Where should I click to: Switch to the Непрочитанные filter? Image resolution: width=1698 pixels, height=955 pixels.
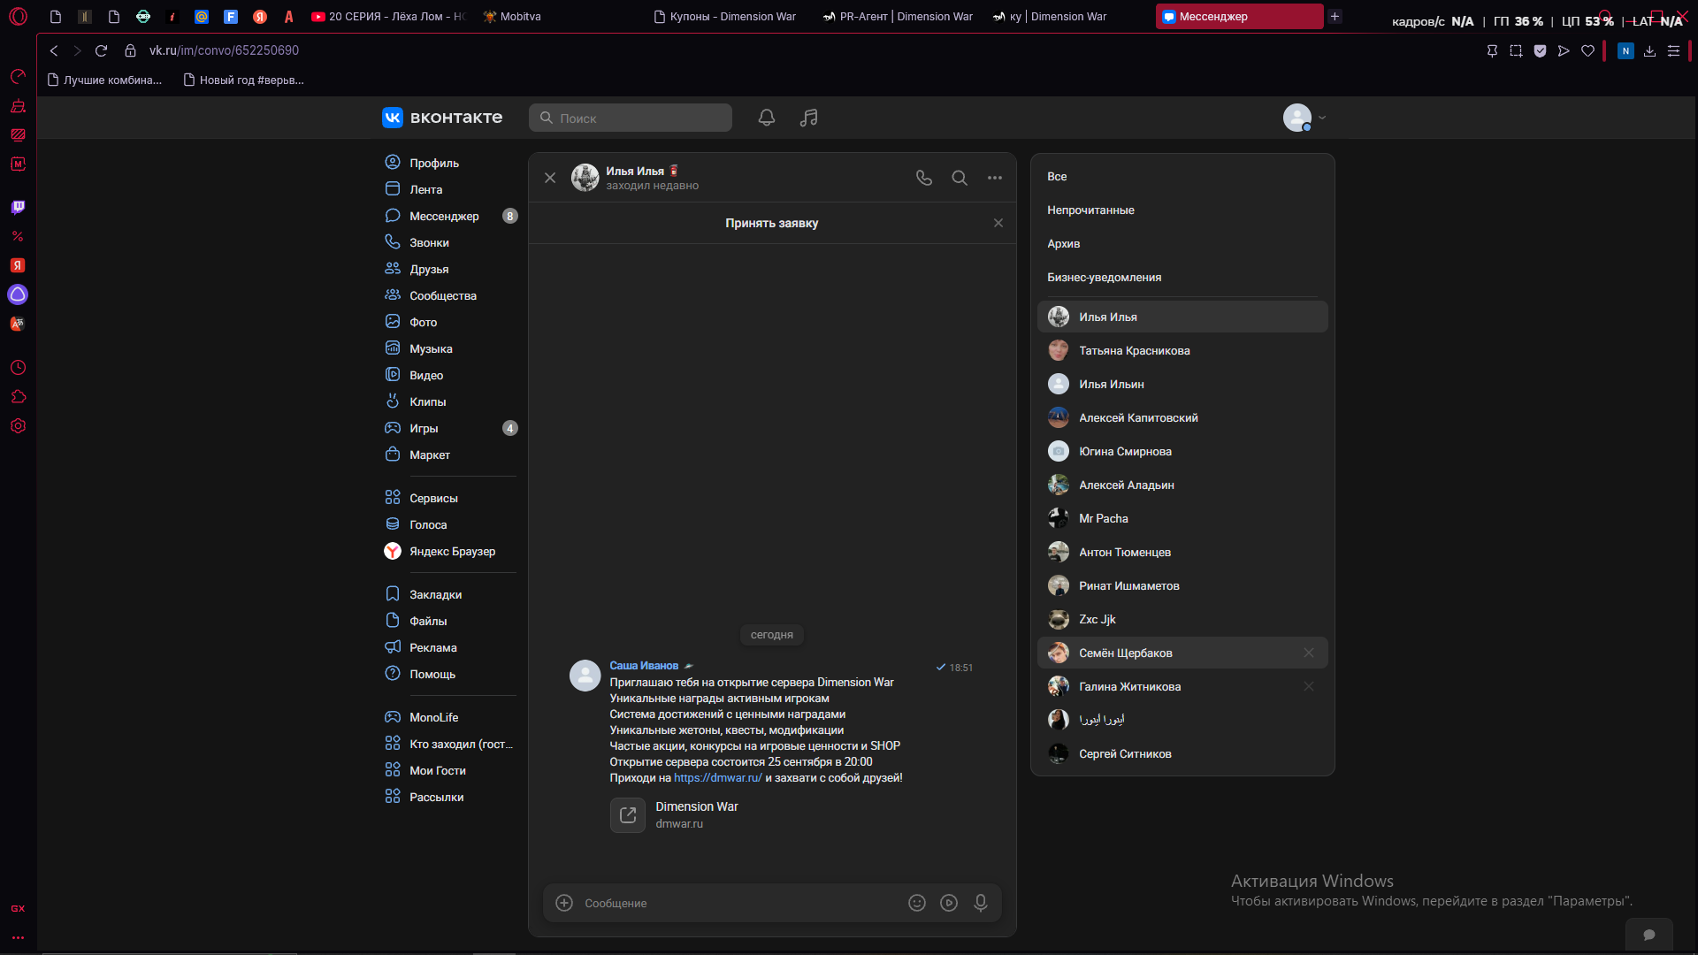(1090, 210)
